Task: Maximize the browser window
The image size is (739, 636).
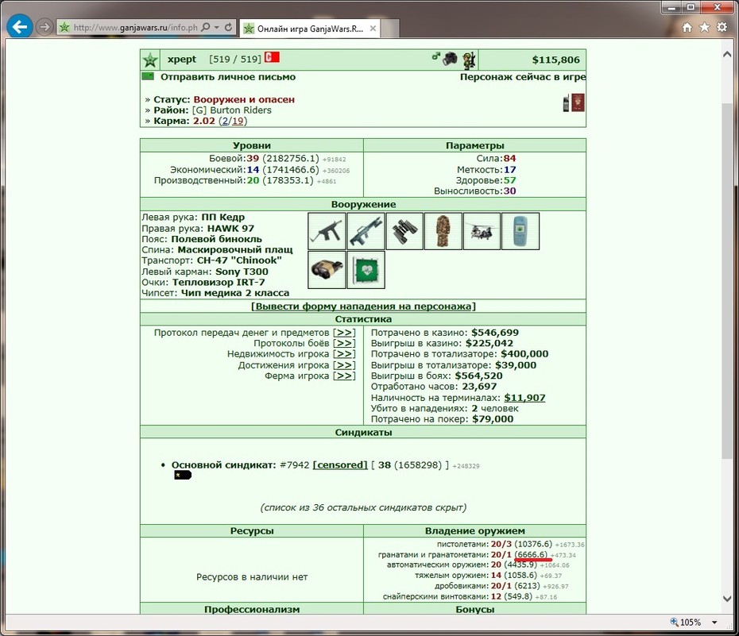Action: 691,7
